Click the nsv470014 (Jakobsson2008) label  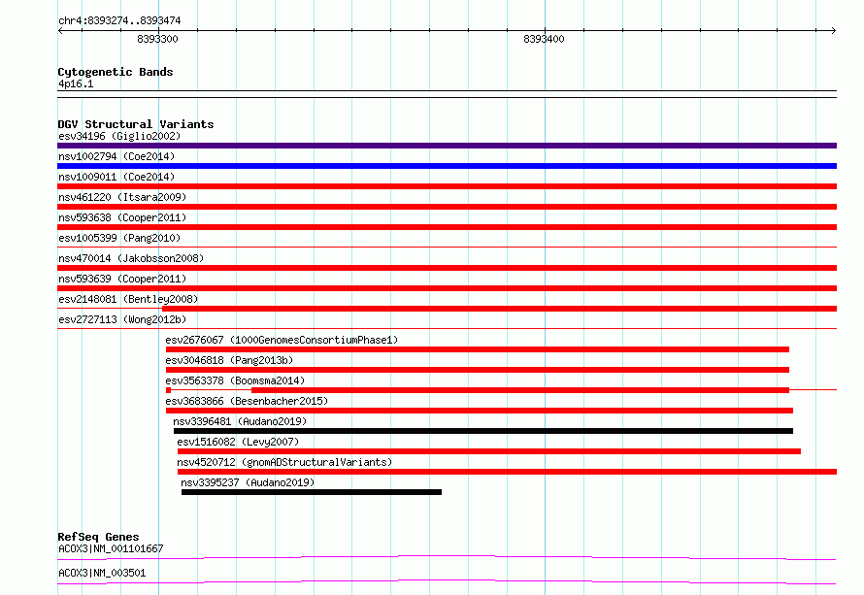(131, 258)
